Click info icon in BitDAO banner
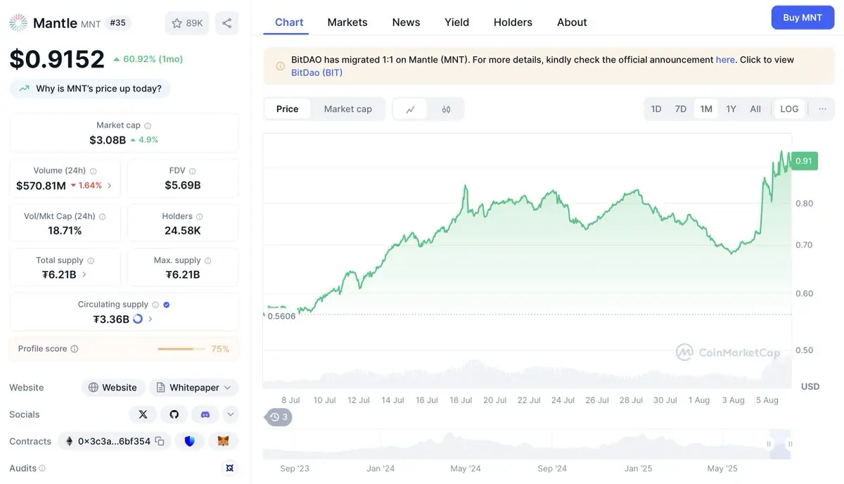Viewport: 844px width, 484px height. click(281, 66)
